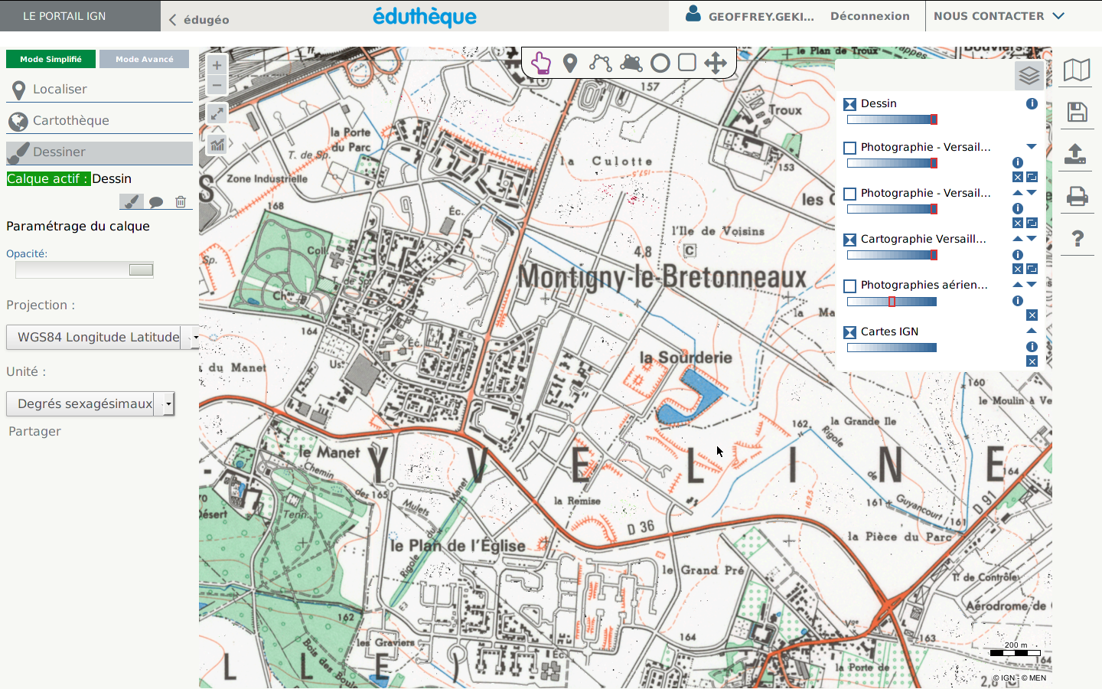Click the trash icon under Calque actif
Screen dimensions: 1102x689
[x=181, y=202]
